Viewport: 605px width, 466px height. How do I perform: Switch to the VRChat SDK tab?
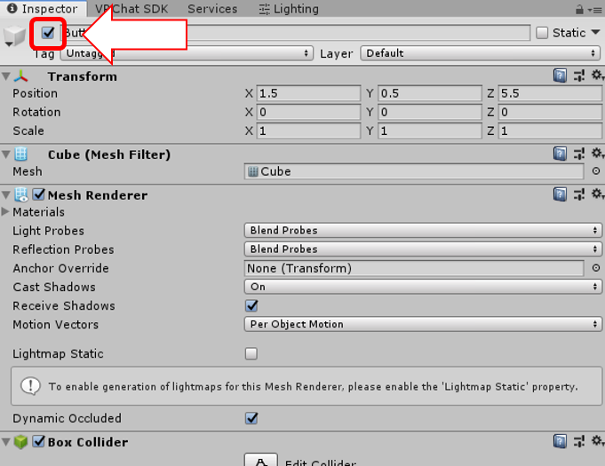(x=131, y=9)
